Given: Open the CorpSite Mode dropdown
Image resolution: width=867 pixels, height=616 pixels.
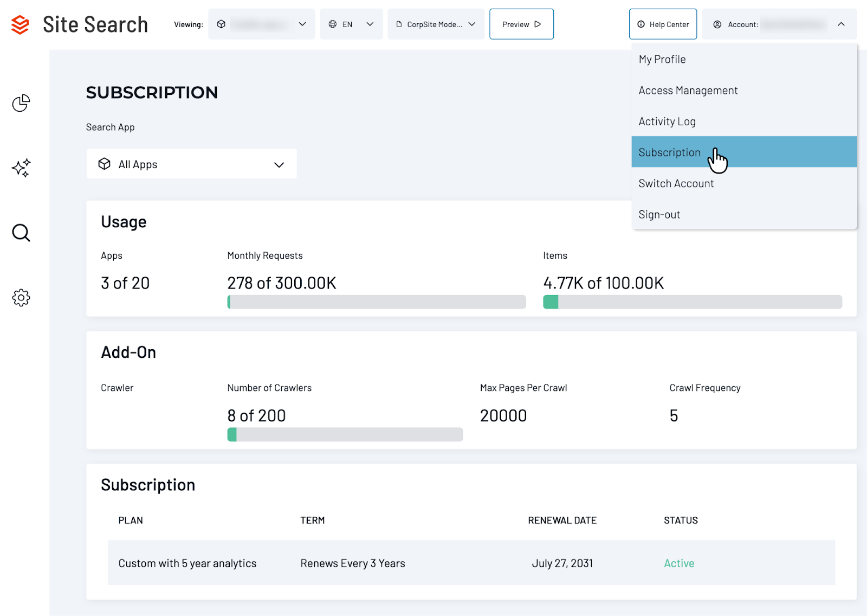Looking at the screenshot, I should click(x=436, y=24).
